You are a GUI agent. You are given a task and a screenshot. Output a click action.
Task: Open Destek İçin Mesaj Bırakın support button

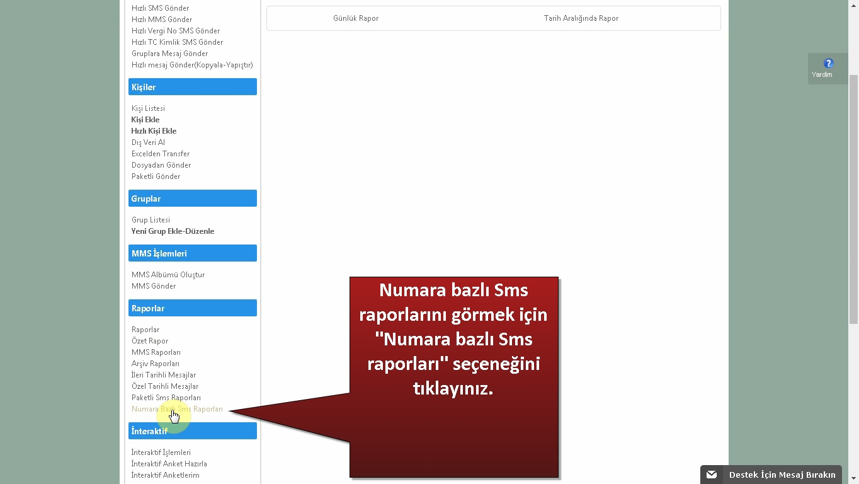pos(782,475)
